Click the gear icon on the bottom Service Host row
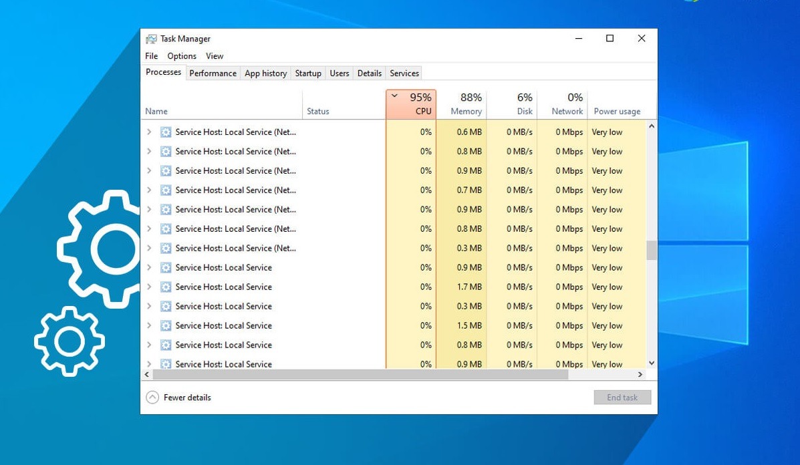 pyautogui.click(x=165, y=364)
